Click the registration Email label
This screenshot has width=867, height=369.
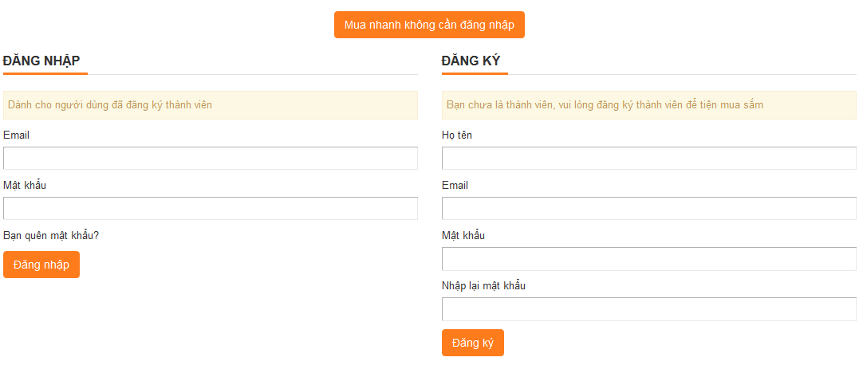point(455,185)
